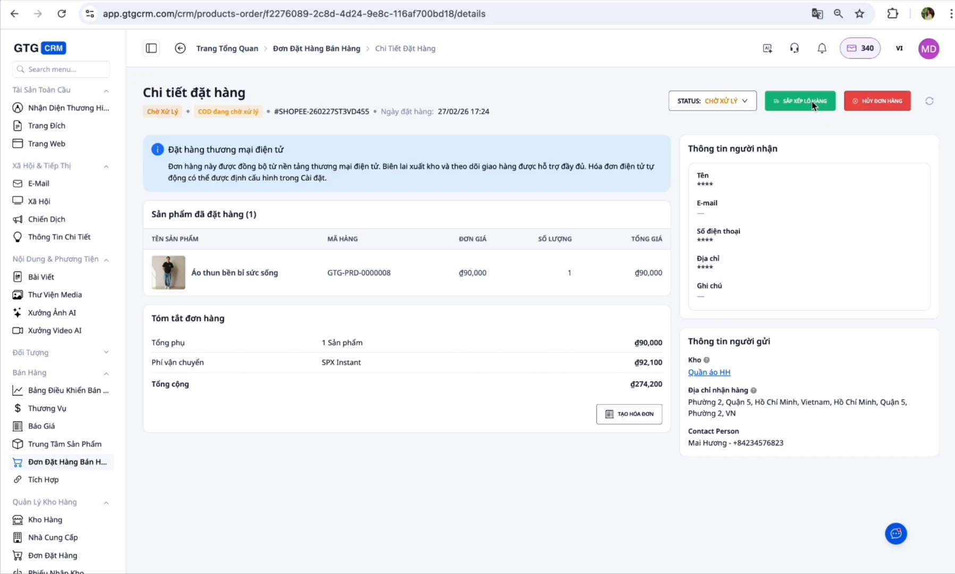The image size is (955, 574).
Task: Click the refresh icon beside Hủy Đơn Hàng
Action: pyautogui.click(x=929, y=101)
